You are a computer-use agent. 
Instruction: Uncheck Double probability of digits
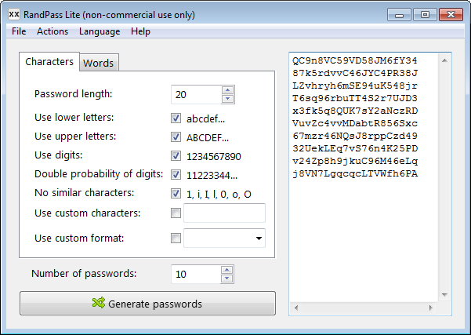click(176, 175)
